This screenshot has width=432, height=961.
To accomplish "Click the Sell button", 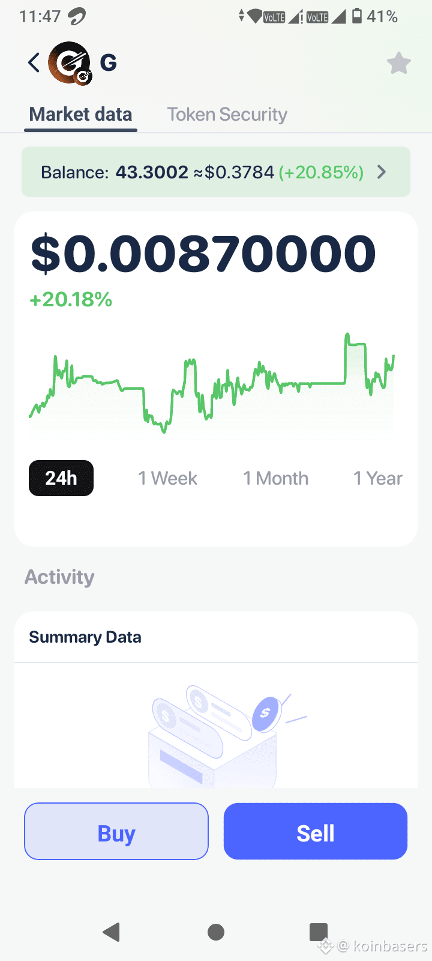I will click(x=316, y=831).
